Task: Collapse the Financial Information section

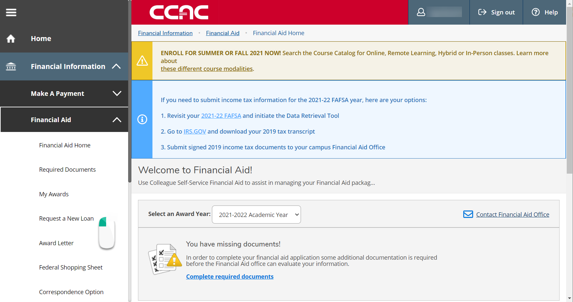Action: tap(117, 66)
